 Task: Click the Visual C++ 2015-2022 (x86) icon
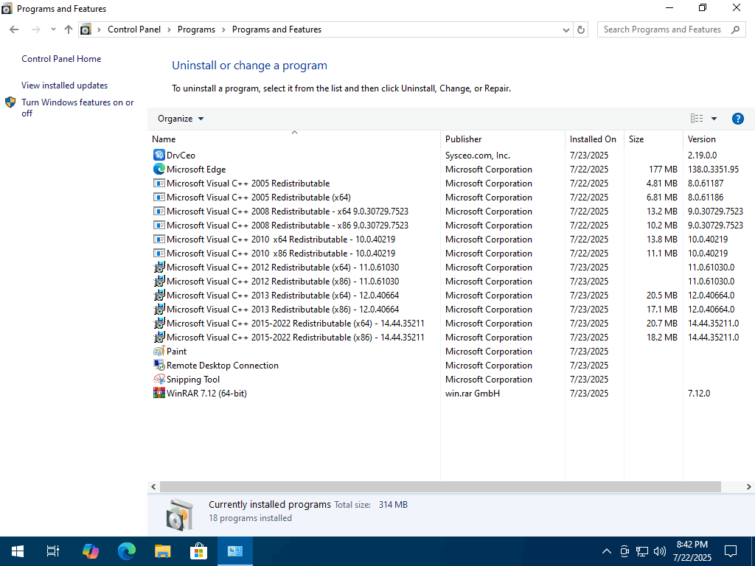(x=159, y=337)
